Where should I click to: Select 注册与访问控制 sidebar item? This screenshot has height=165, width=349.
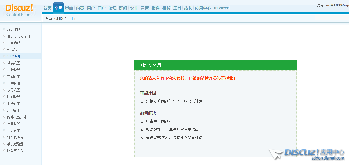[x=18, y=36]
